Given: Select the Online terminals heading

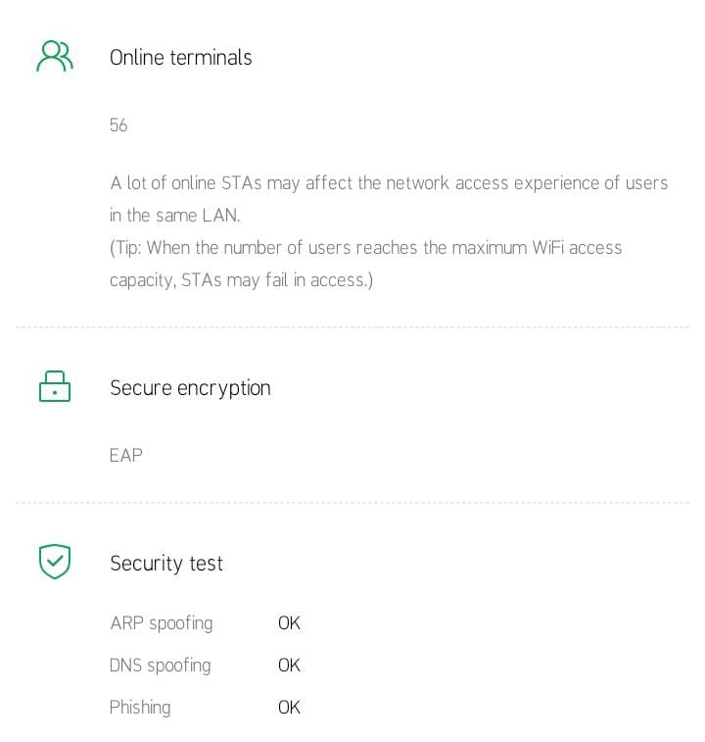Looking at the screenshot, I should coord(181,58).
